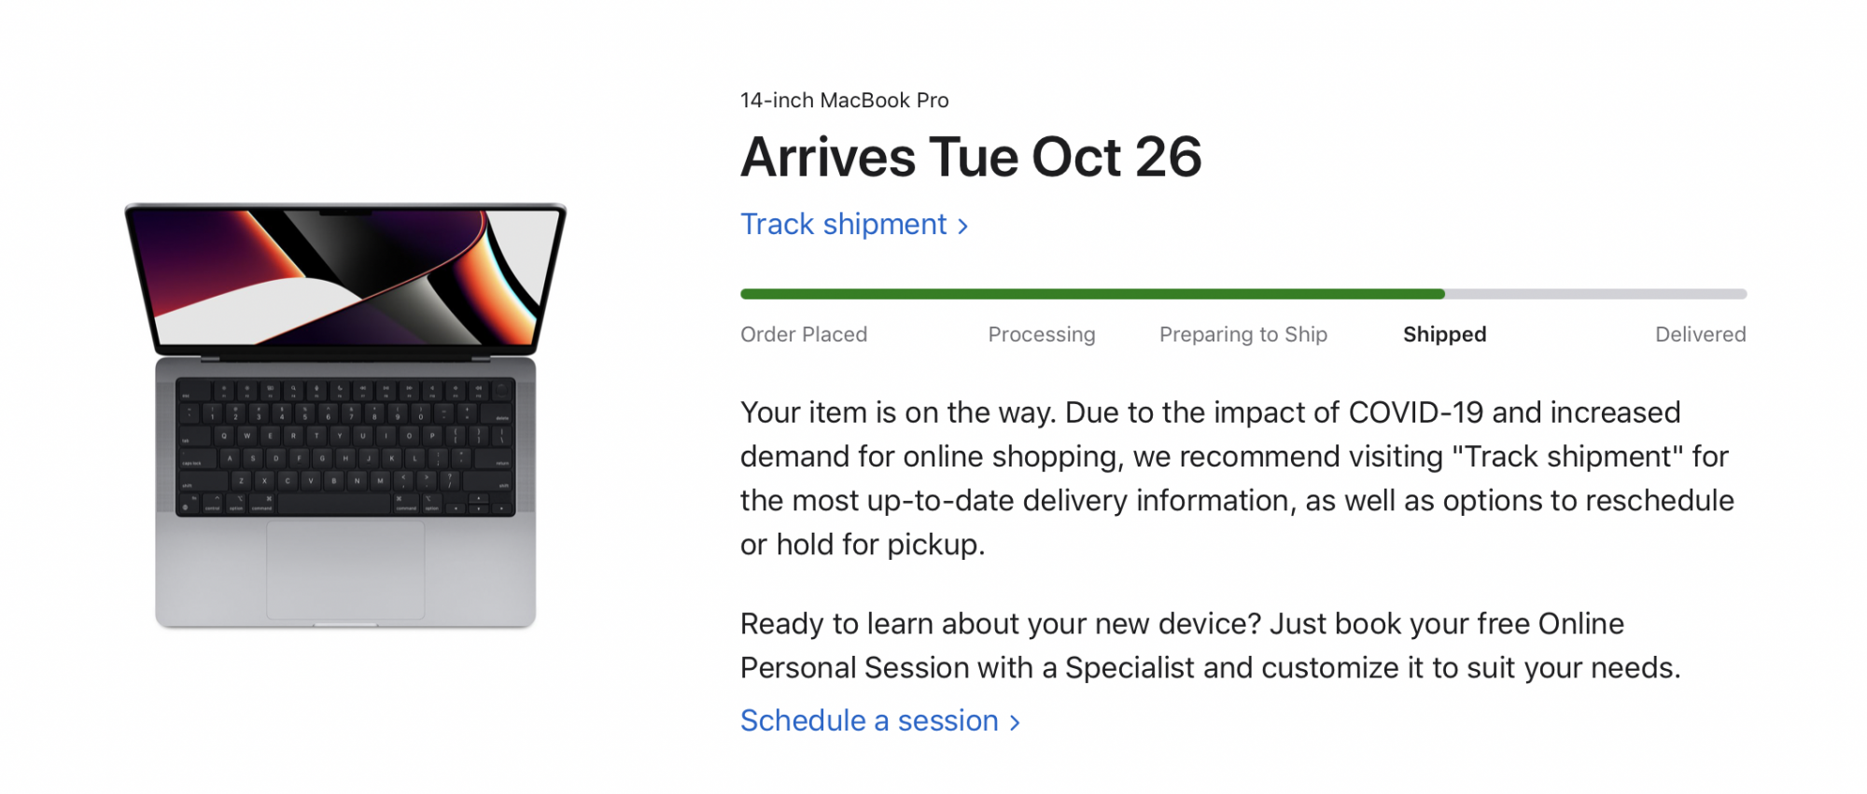The height and width of the screenshot is (794, 1867).
Task: Select the Preparing to Ship status label
Action: [x=1242, y=335]
